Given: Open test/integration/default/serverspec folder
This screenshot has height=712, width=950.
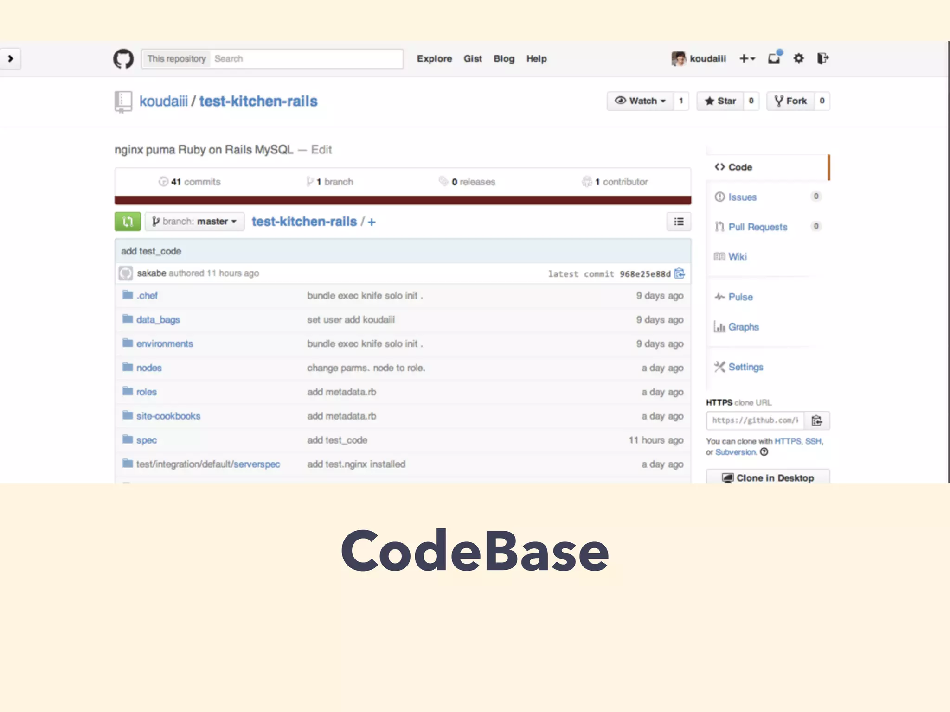Looking at the screenshot, I should click(x=208, y=464).
